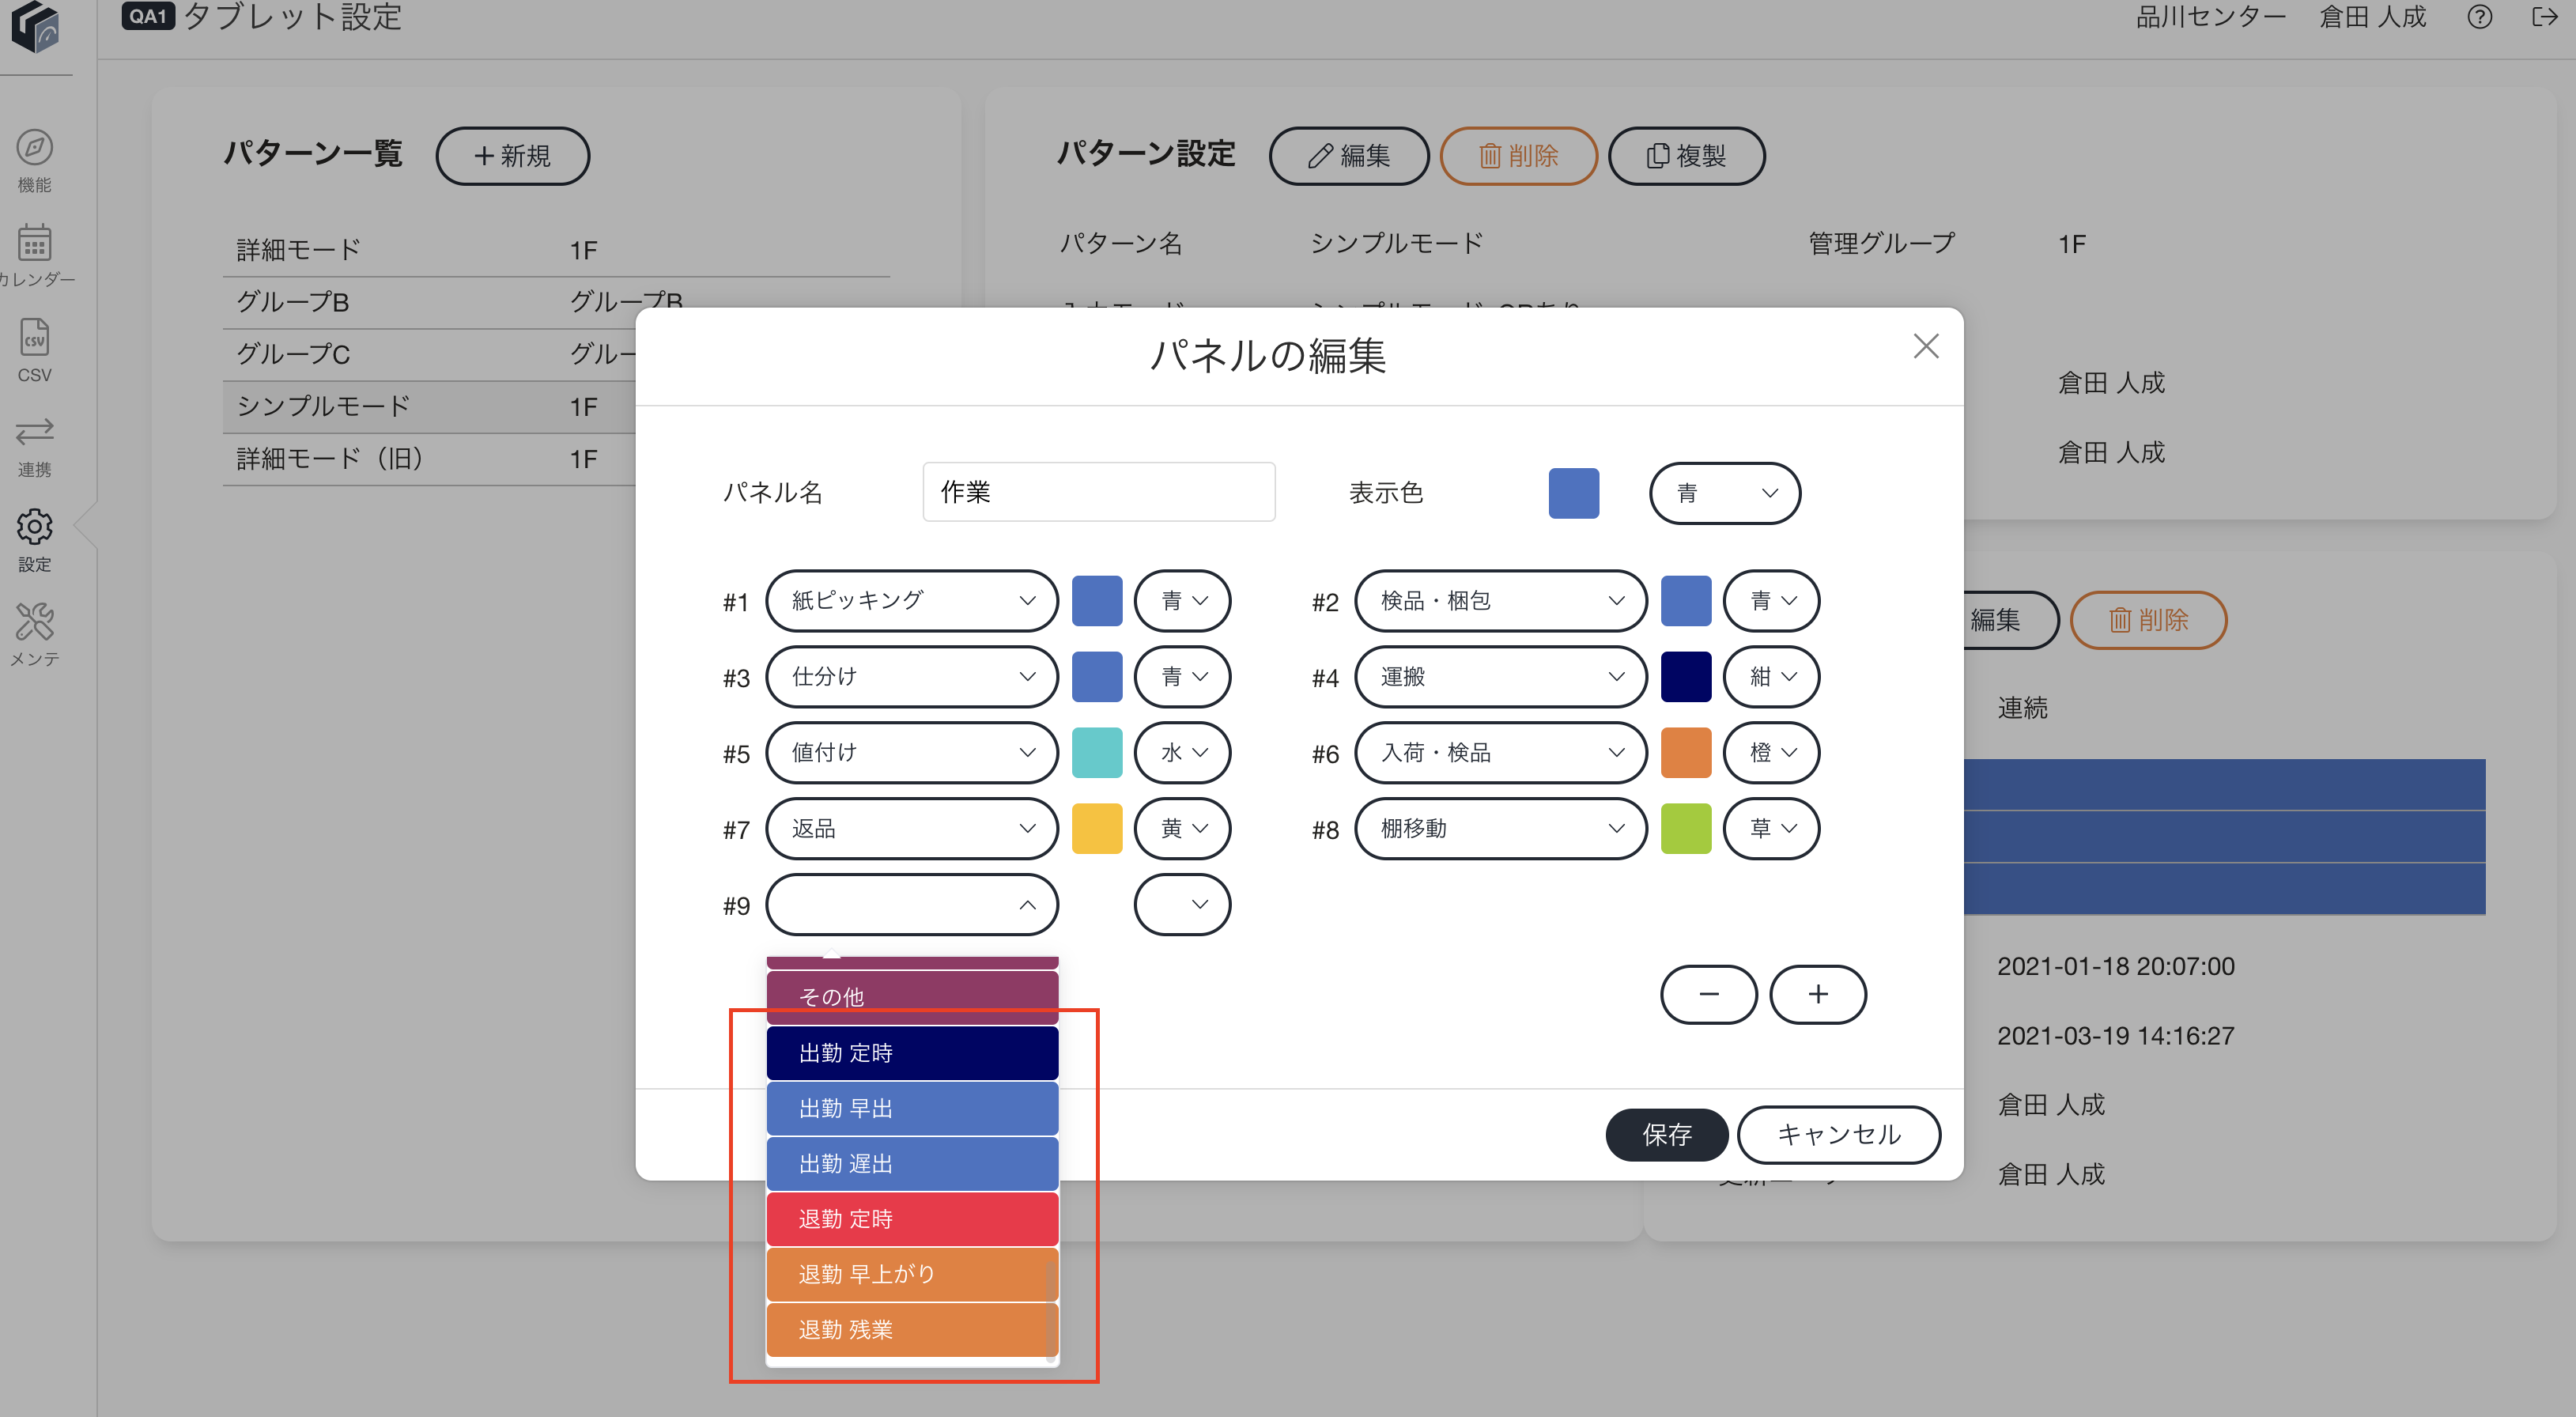Viewport: 2576px width, 1417px height.
Task: Open the #7 返品 dropdown
Action: click(911, 828)
